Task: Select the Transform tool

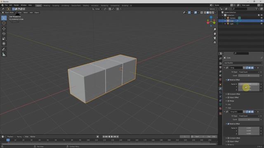Action: [4, 44]
